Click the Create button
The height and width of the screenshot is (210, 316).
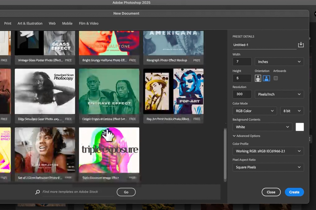pos(294,192)
